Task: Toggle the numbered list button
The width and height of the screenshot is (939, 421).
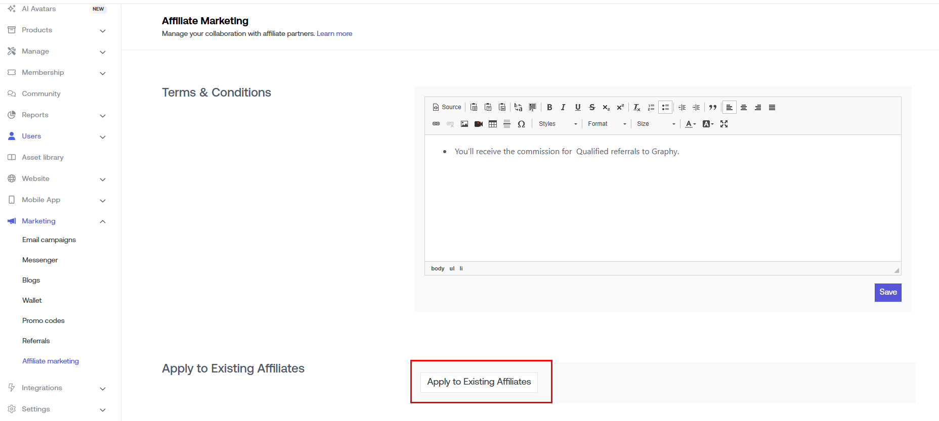Action: 651,107
